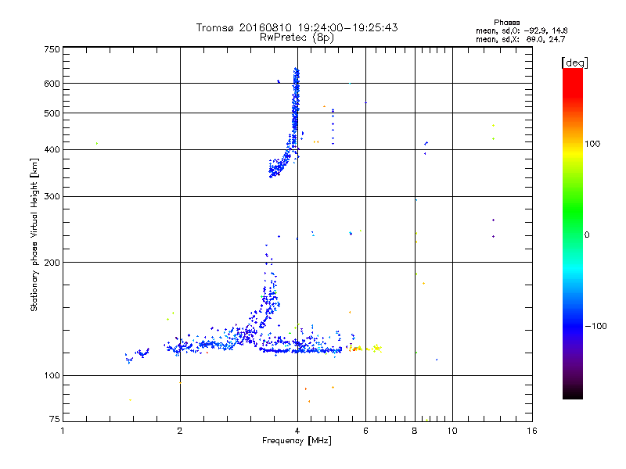This screenshot has height=469, width=626.
Task: Click the '10' x-axis tick label
Action: coord(452,431)
